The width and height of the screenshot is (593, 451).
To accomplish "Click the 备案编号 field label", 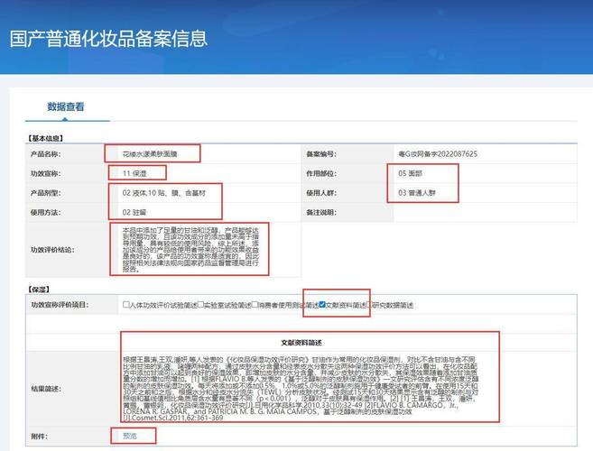I will 321,154.
